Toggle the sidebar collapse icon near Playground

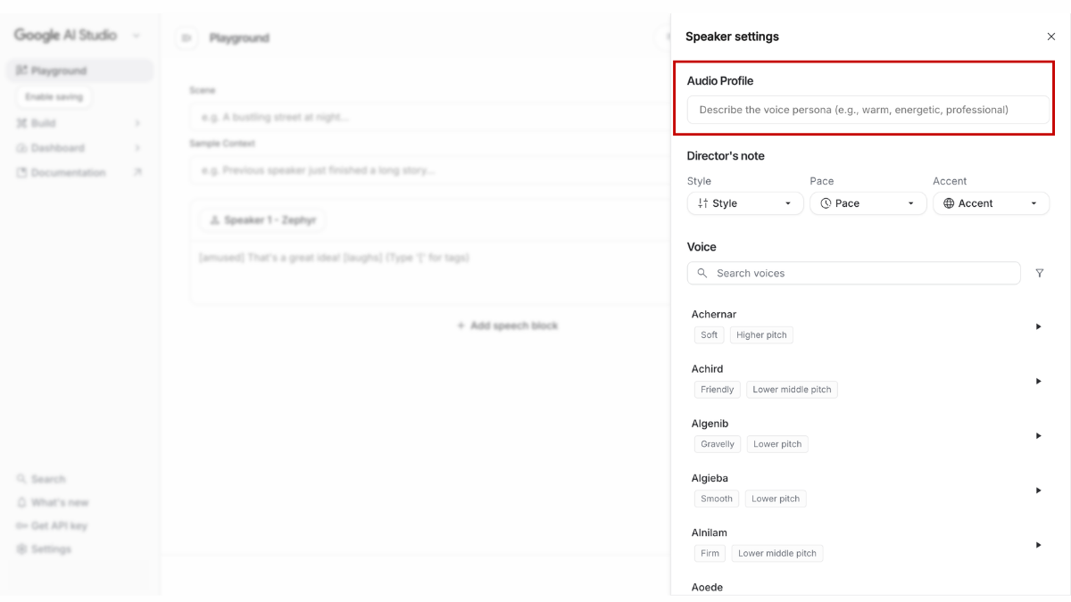[x=186, y=37]
